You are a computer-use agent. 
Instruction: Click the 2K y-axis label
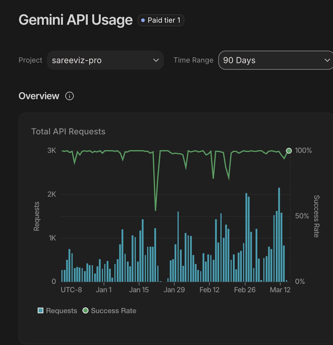(52, 194)
